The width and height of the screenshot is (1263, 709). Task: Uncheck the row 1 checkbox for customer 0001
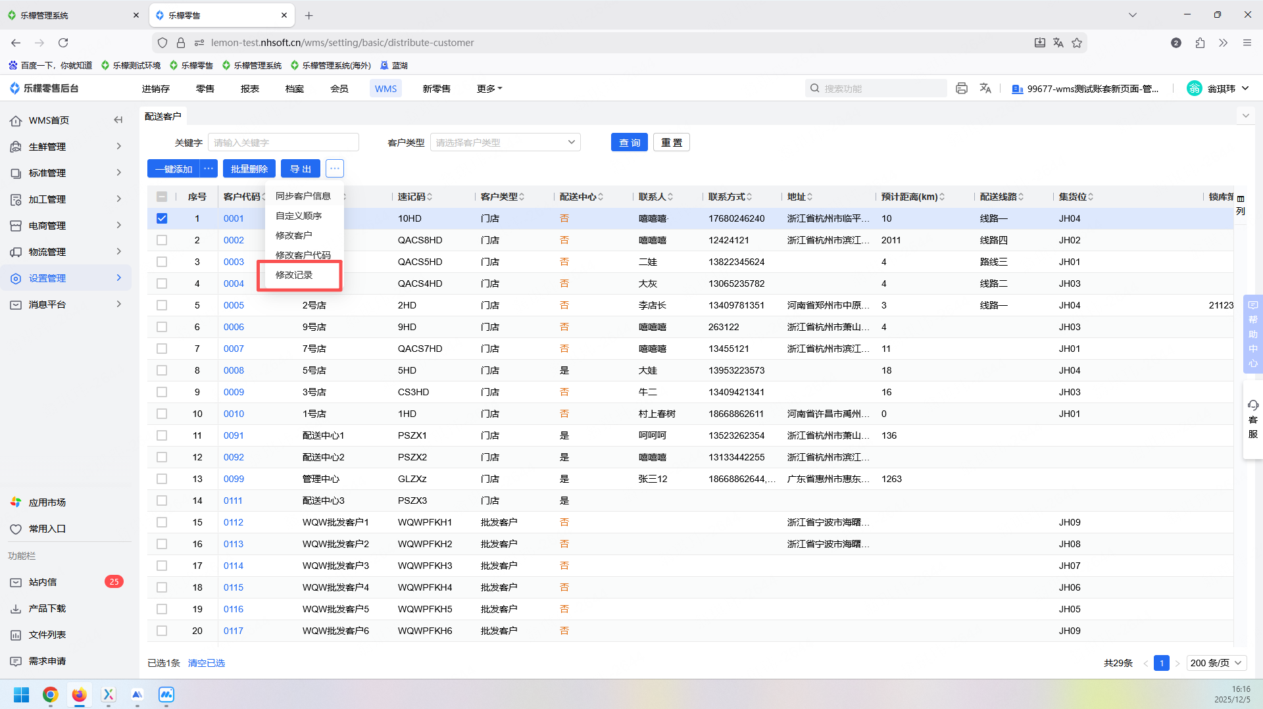[162, 218]
